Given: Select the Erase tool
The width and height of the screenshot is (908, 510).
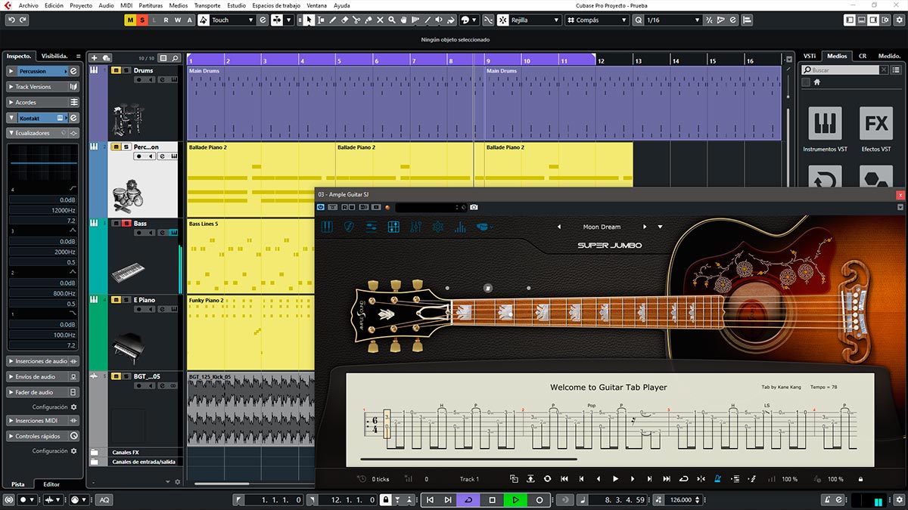Looking at the screenshot, I should (x=345, y=20).
